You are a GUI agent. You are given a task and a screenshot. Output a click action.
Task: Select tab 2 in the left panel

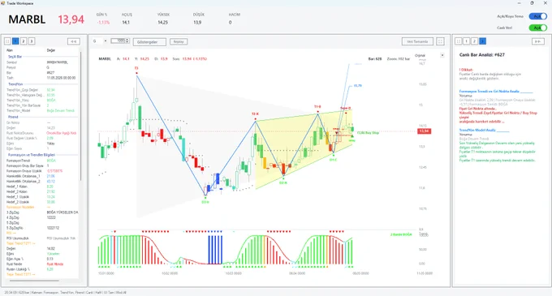coord(24,41)
